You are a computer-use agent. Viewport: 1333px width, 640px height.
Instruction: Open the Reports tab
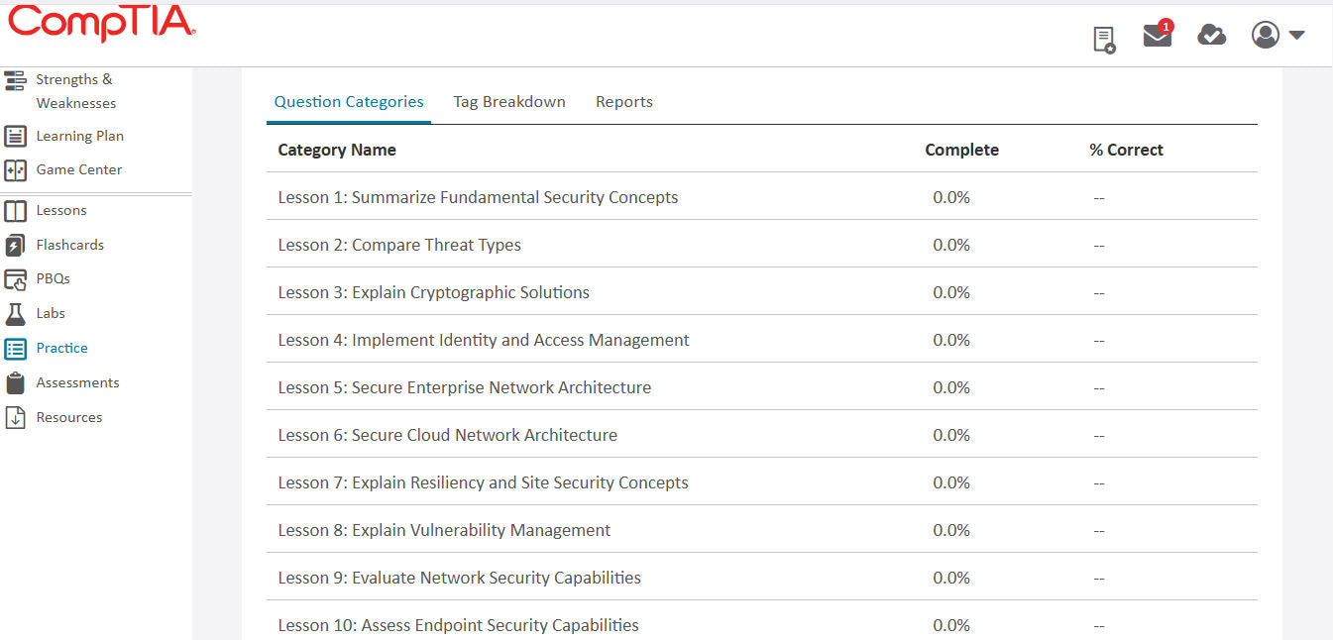(623, 101)
